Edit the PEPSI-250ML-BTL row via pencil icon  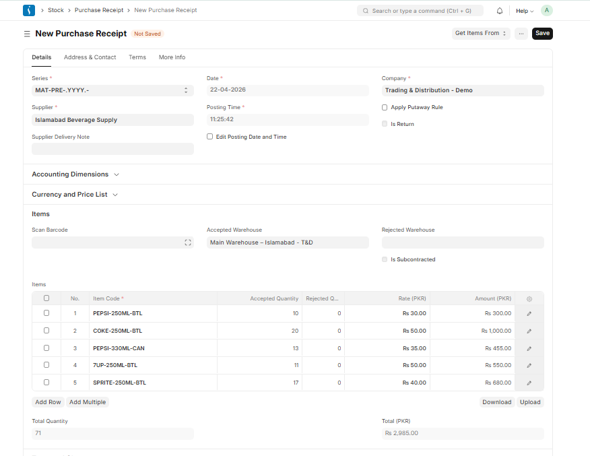point(529,313)
